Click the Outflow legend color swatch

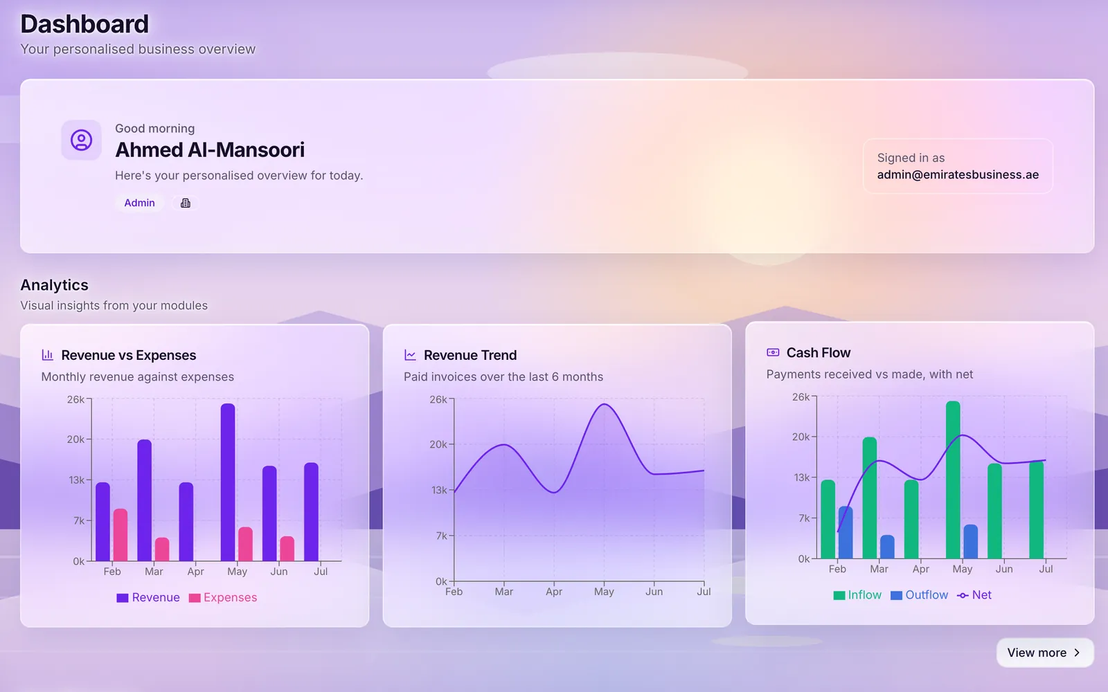pos(896,595)
